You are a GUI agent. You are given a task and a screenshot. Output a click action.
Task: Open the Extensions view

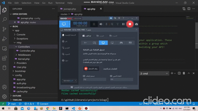pos(4,58)
